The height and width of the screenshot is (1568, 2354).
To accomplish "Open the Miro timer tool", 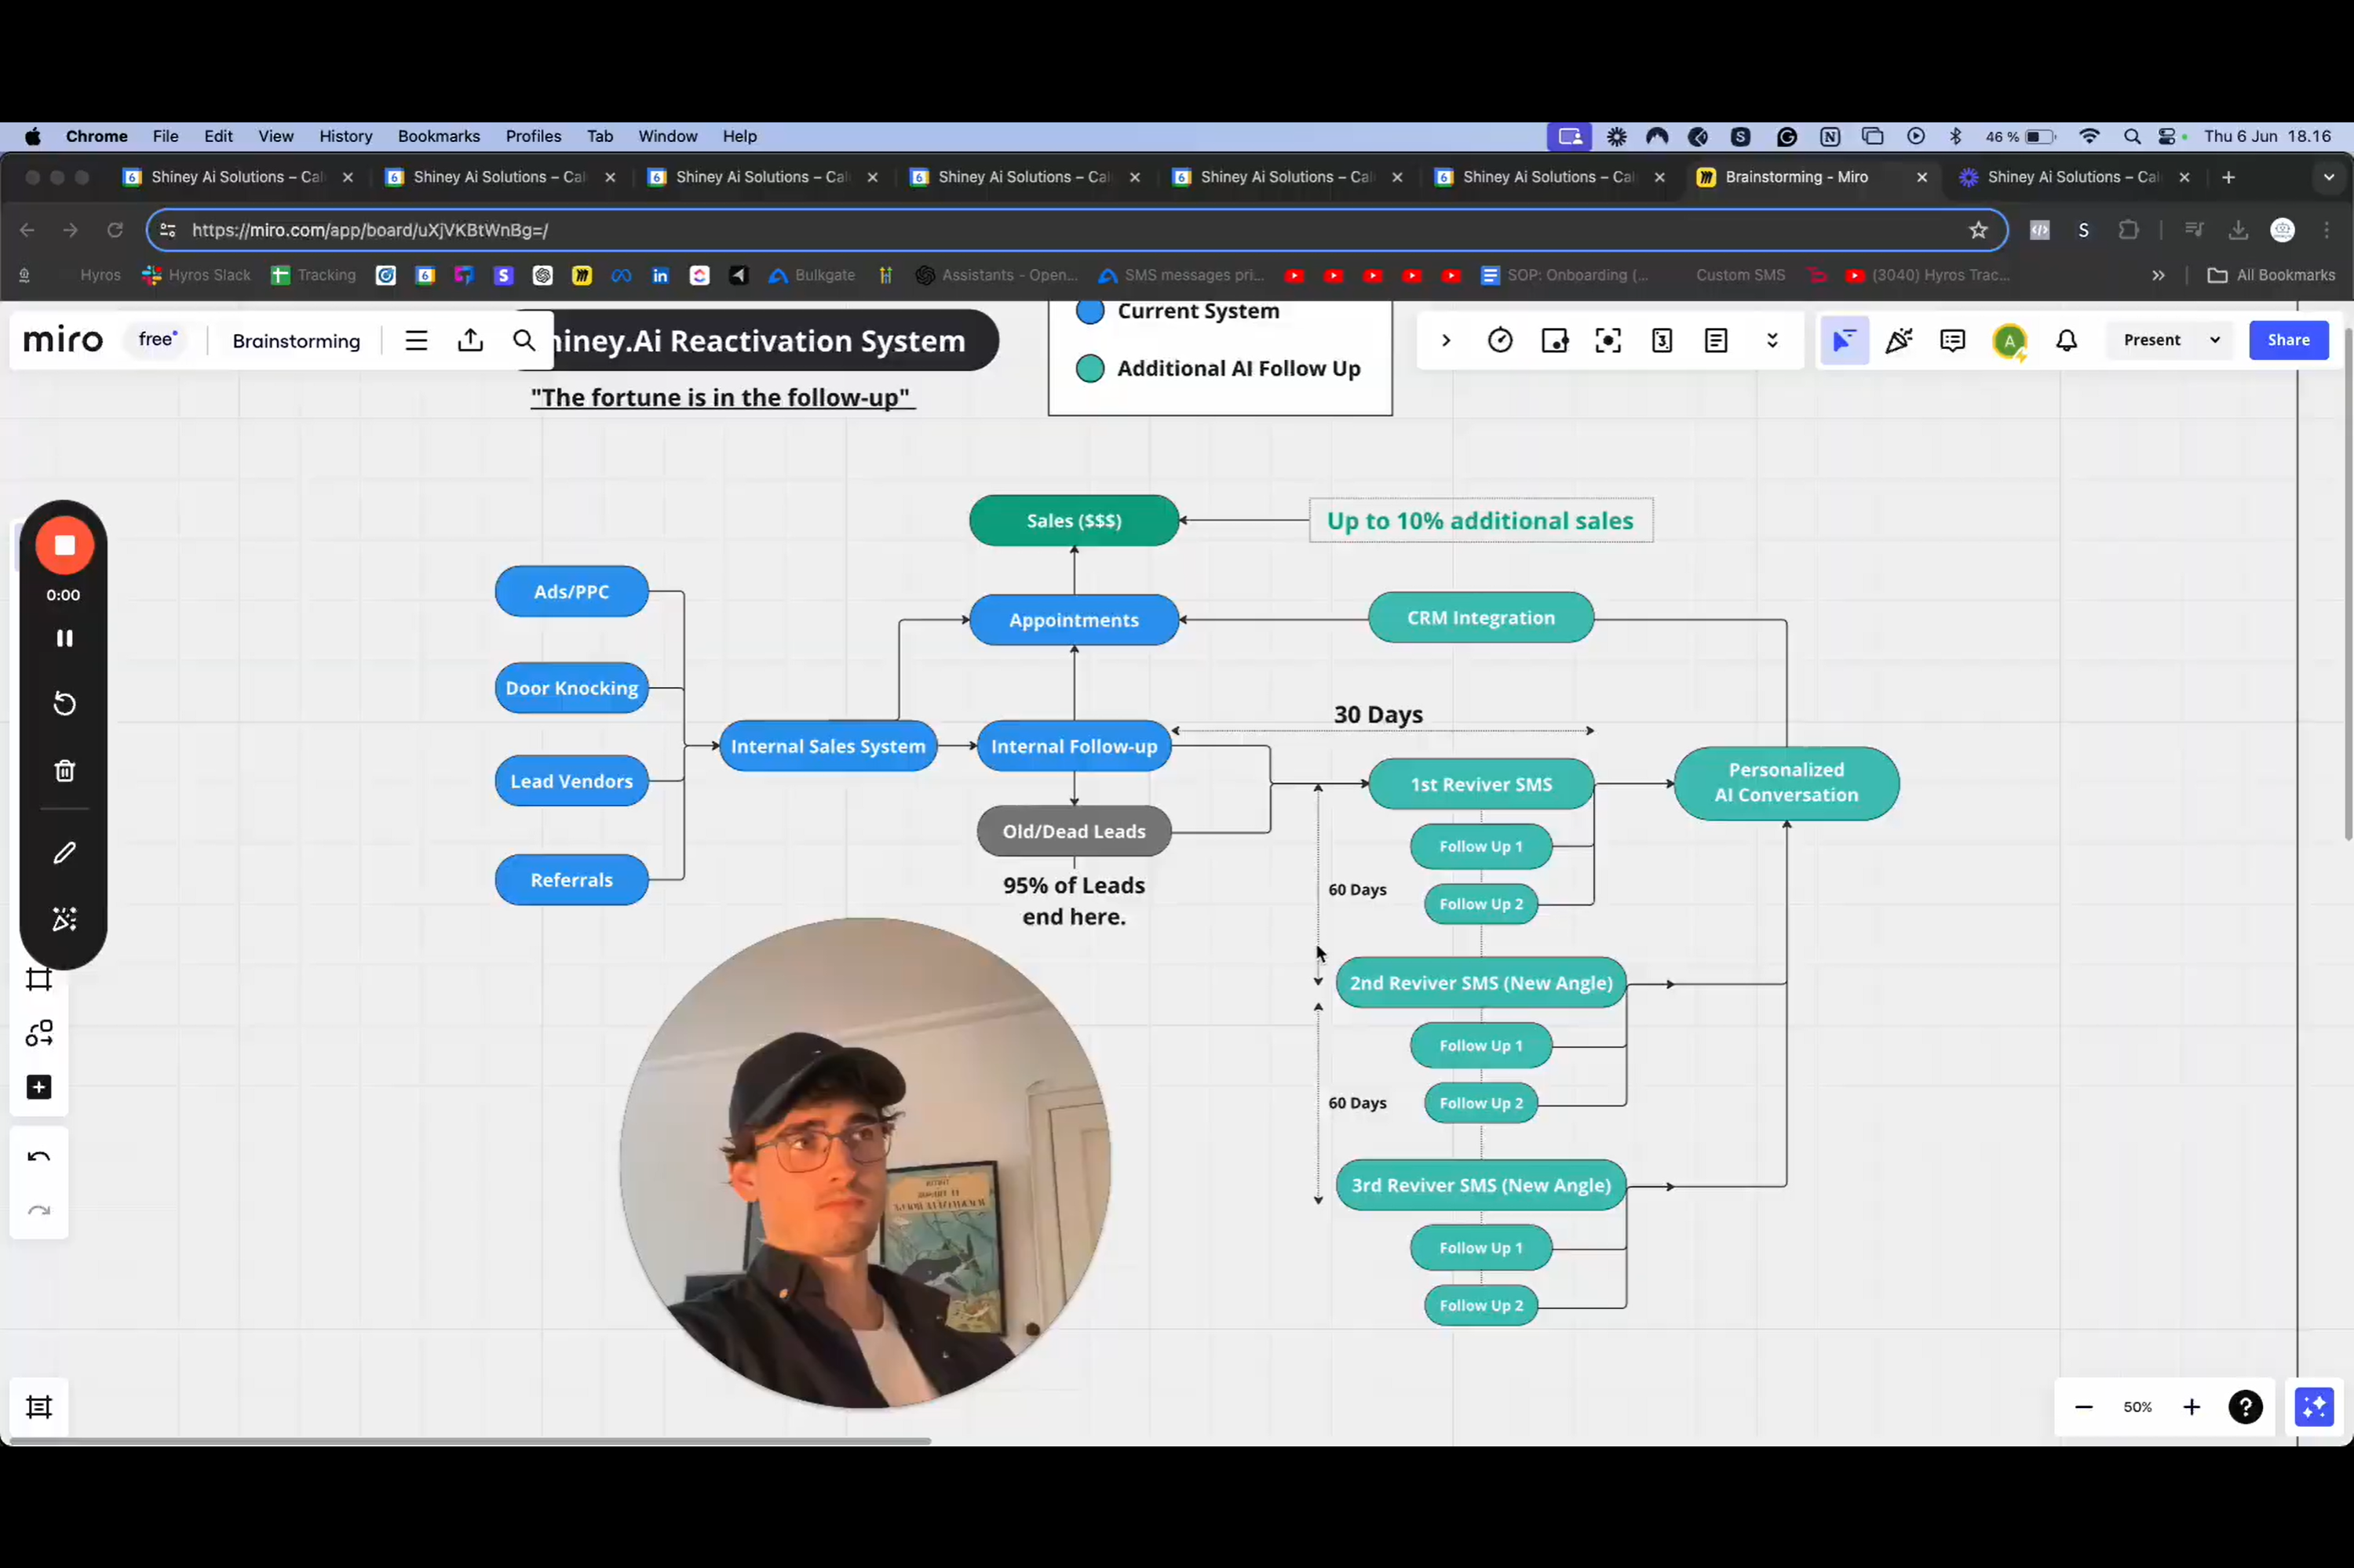I will [1500, 340].
